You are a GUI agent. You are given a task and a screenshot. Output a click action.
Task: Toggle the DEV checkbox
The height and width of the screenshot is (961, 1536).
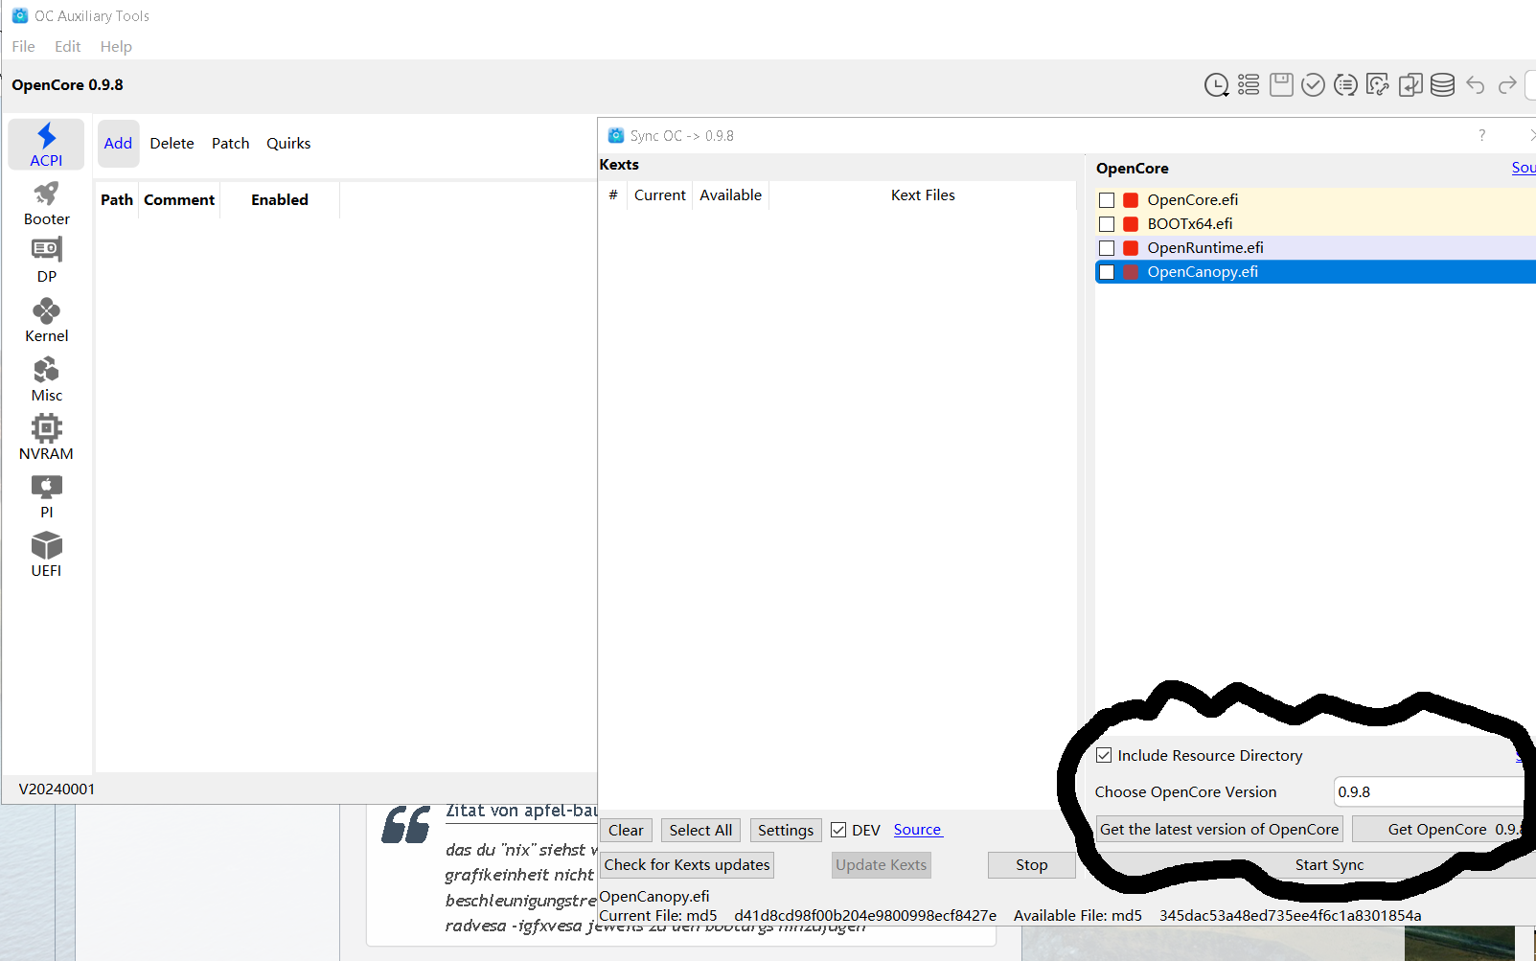[838, 830]
